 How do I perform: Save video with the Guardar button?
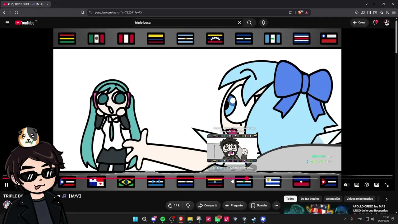(x=259, y=205)
